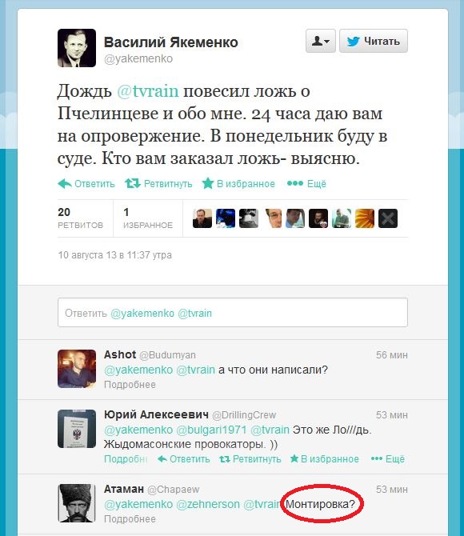Expand Подробнее under Атаман's reply
Viewport: 464px width, 536px height.
(130, 519)
